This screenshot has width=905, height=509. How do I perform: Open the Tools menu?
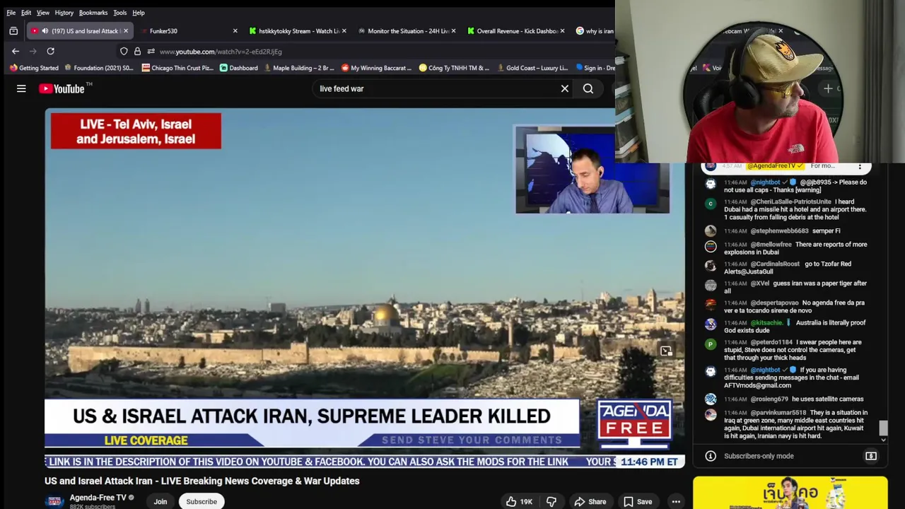(120, 13)
